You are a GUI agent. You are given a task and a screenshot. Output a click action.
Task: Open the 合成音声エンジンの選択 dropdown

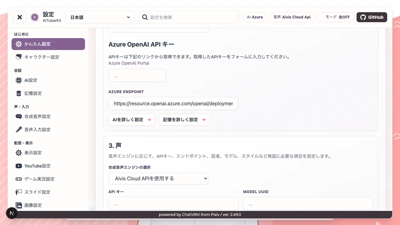click(x=158, y=178)
